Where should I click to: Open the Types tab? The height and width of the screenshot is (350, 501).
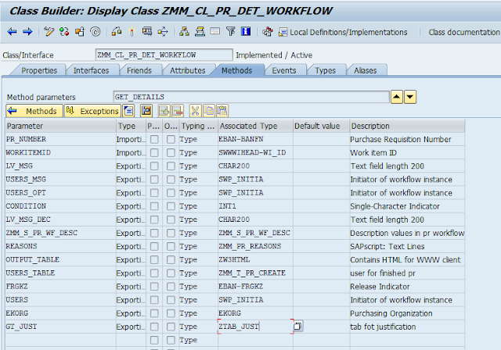[x=326, y=70]
